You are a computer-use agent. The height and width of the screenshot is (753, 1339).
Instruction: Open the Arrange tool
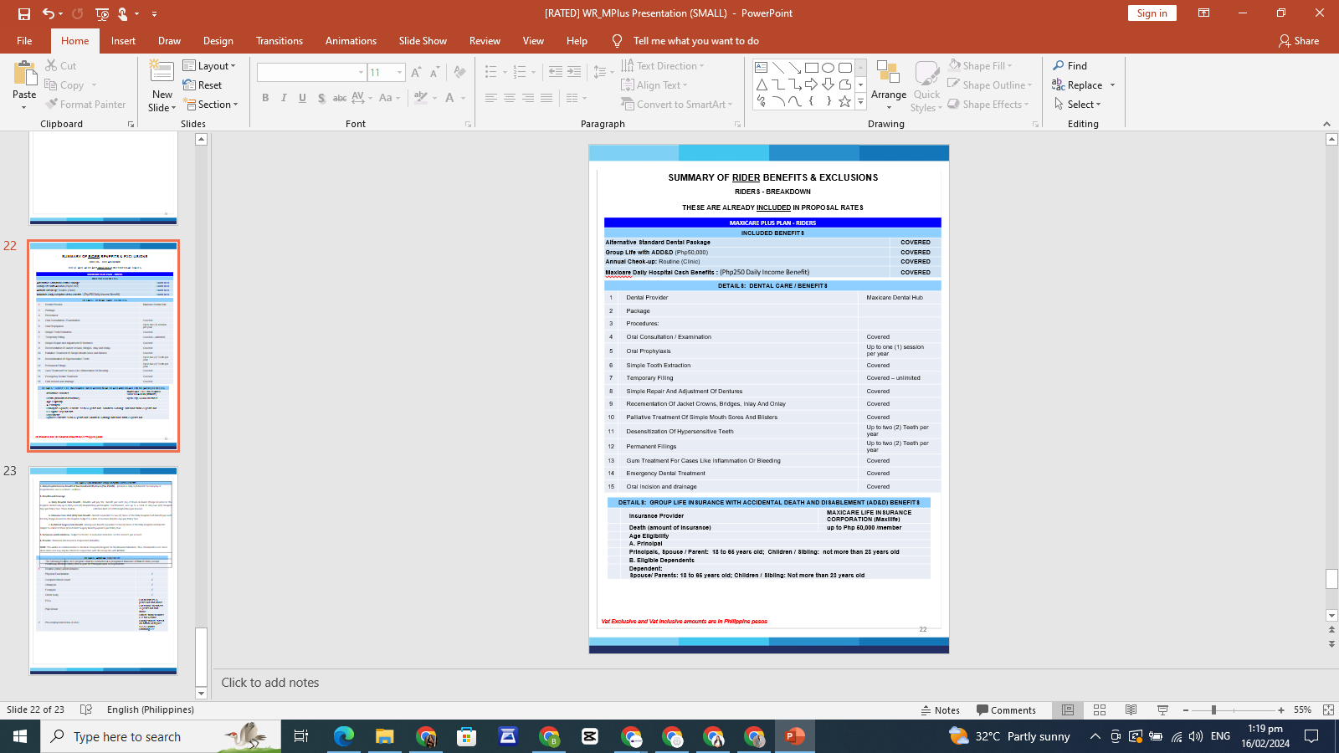[x=888, y=85]
